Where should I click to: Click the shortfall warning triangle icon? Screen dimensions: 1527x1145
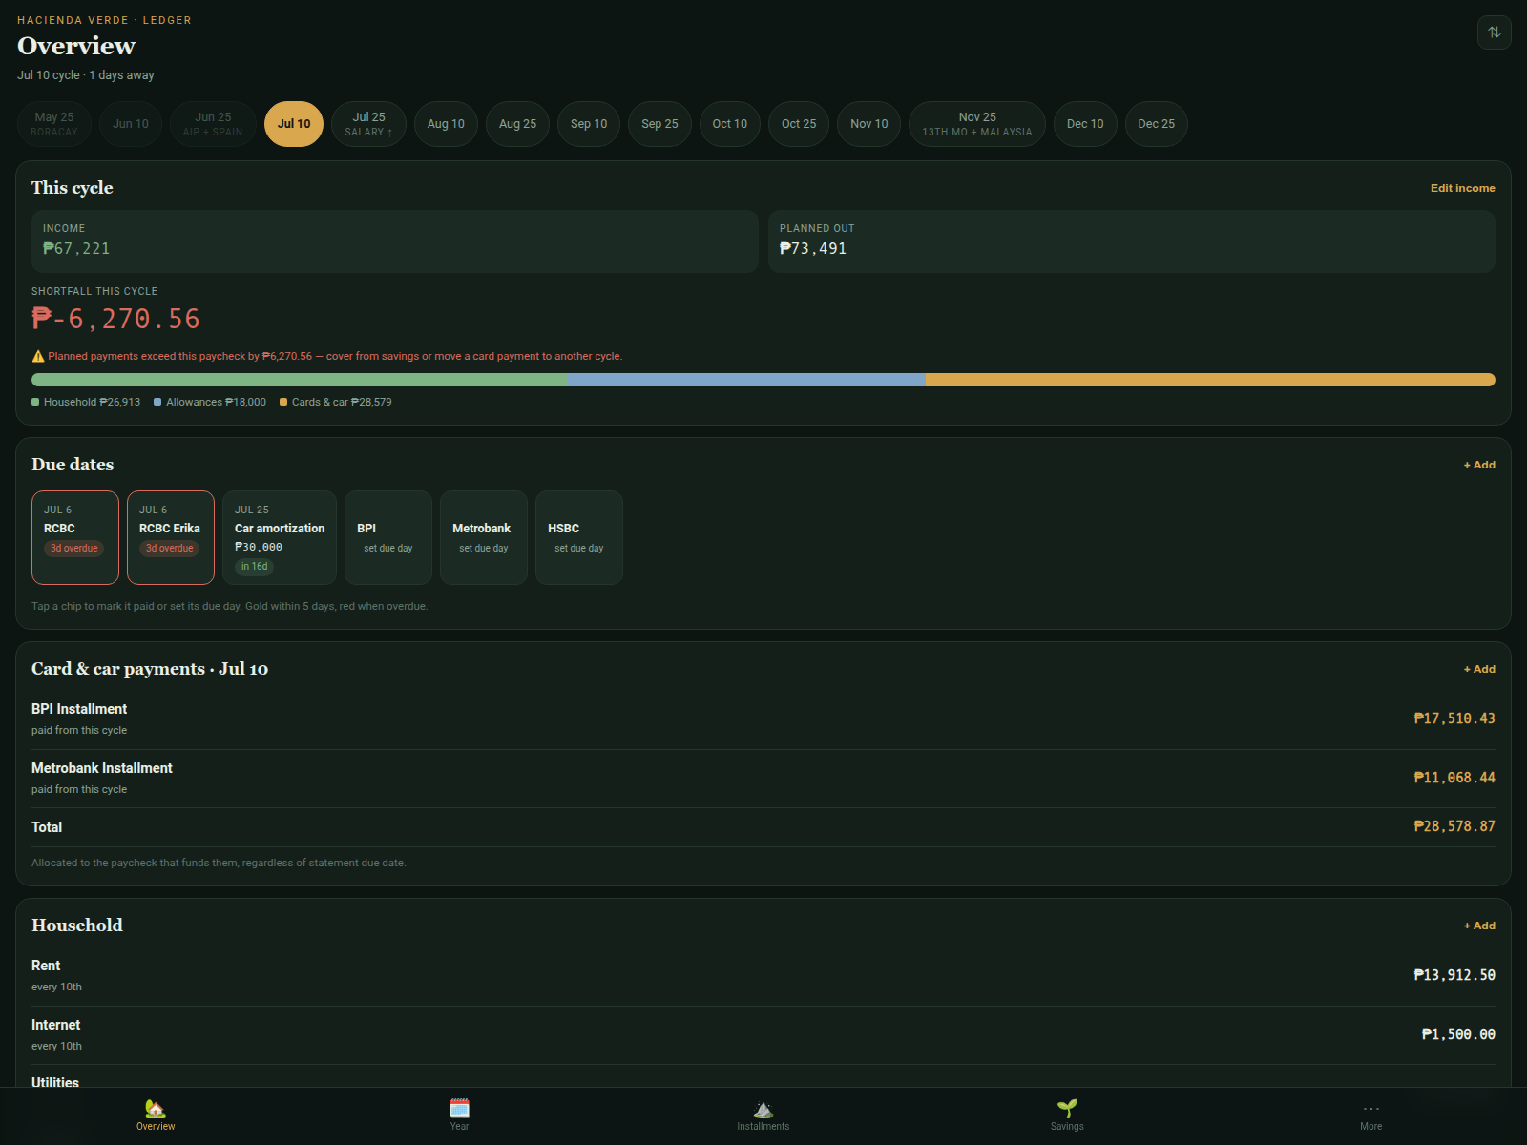38,356
